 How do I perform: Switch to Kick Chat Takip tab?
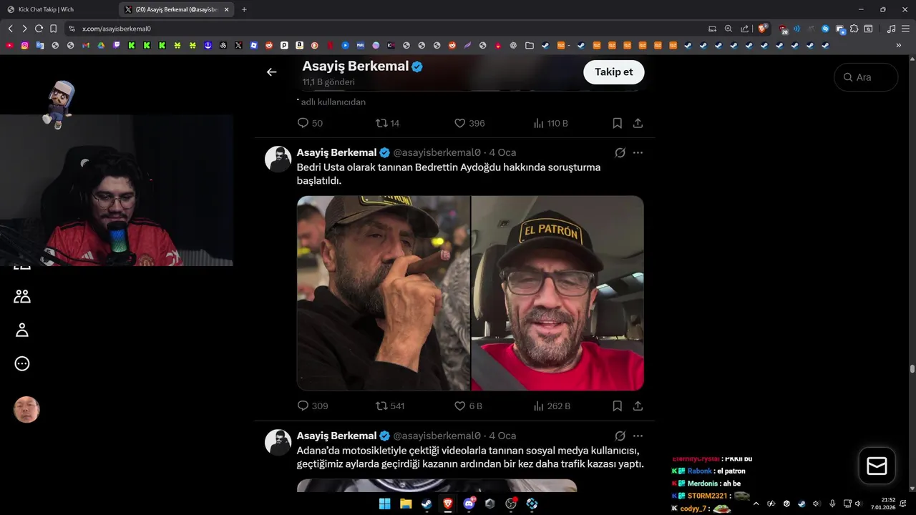[x=57, y=9]
